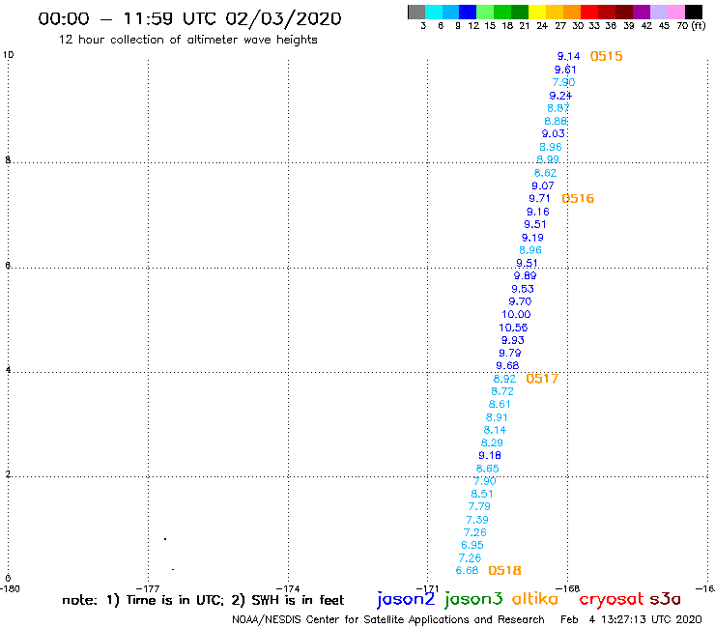Click the lavender swatch in the legend
This screenshot has width=715, height=628.
click(658, 12)
